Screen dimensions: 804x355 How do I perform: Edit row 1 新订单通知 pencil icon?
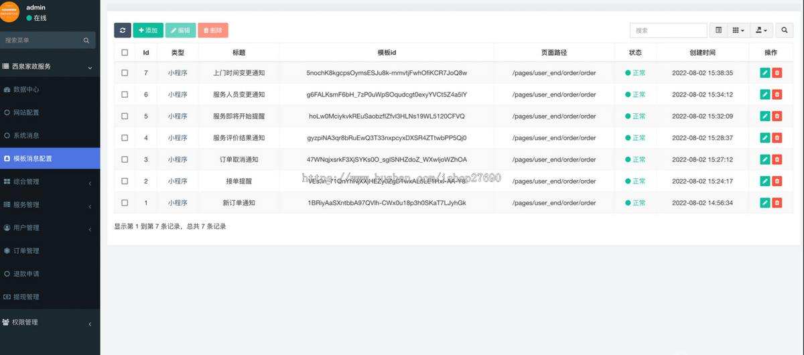765,203
